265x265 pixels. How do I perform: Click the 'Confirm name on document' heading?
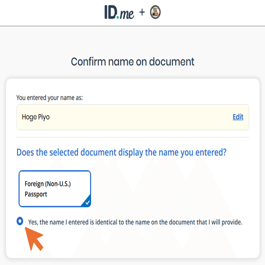pos(133,61)
